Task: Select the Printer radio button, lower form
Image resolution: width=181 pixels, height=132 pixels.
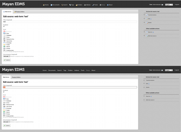Action: (5, 114)
